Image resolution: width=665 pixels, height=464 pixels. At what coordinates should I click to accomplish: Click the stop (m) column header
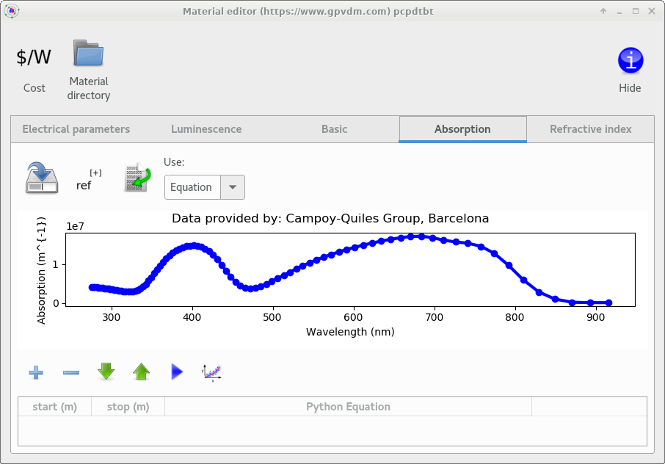[128, 407]
